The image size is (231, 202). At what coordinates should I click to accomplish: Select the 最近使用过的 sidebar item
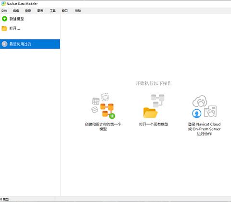pos(30,44)
